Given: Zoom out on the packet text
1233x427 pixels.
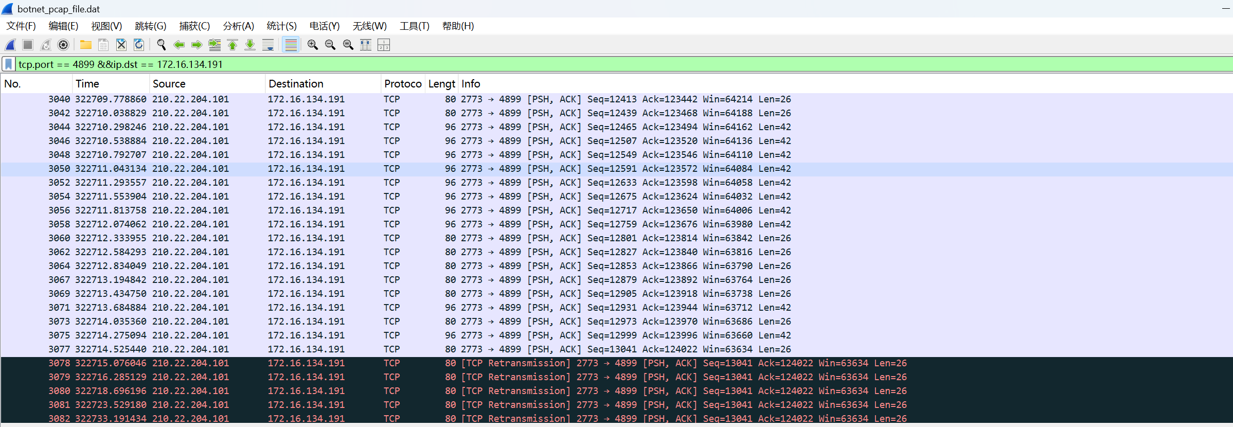Looking at the screenshot, I should click(x=330, y=45).
